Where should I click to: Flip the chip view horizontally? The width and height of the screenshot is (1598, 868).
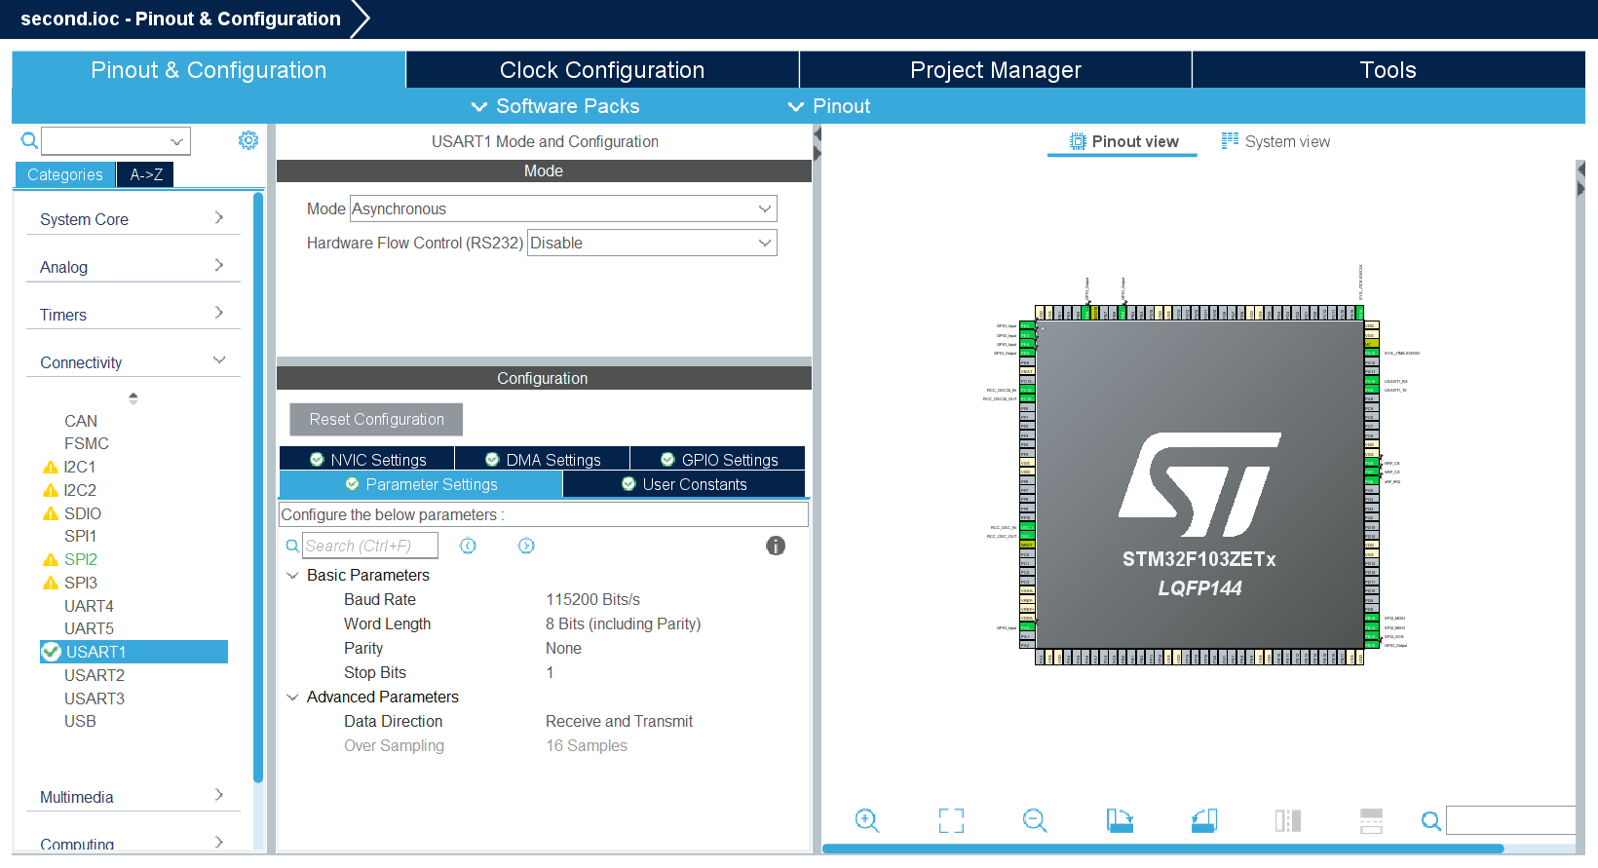click(1288, 820)
